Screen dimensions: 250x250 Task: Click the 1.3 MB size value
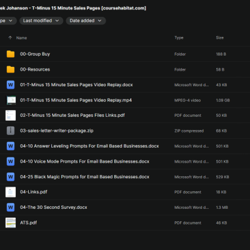(222, 207)
